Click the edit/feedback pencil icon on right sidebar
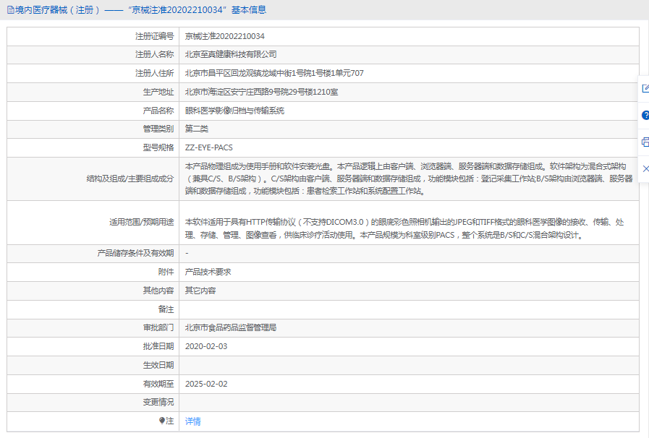This screenshot has width=649, height=438. click(x=645, y=88)
